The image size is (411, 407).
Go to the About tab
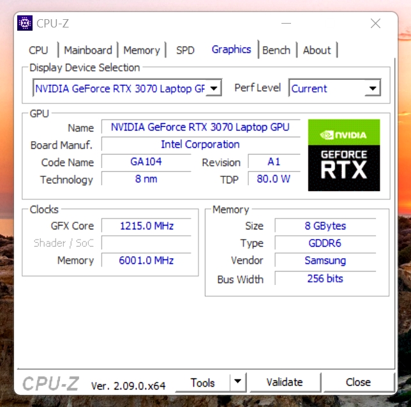point(317,50)
